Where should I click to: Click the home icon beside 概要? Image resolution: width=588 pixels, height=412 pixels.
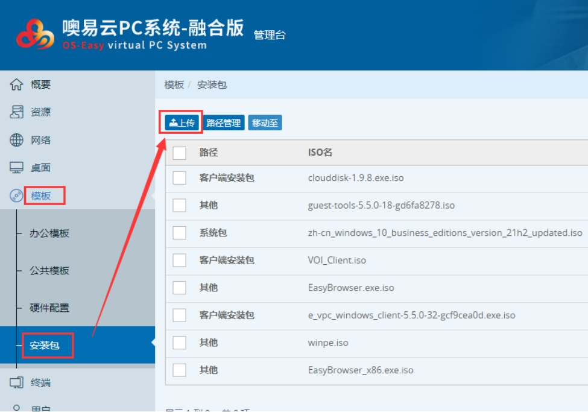click(16, 85)
